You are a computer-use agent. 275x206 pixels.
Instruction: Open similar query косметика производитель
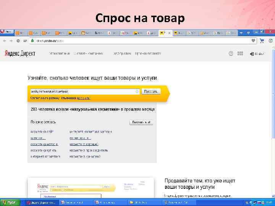[89, 150]
